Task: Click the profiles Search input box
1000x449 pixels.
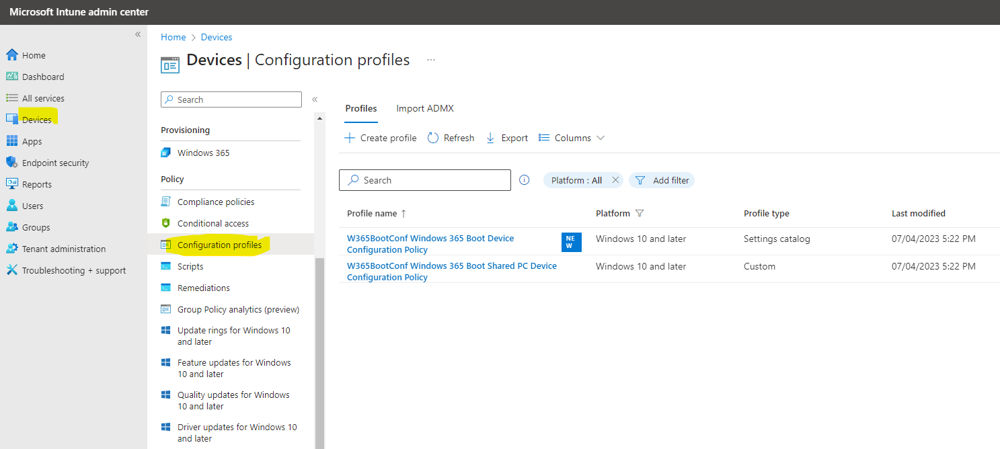Action: [425, 180]
